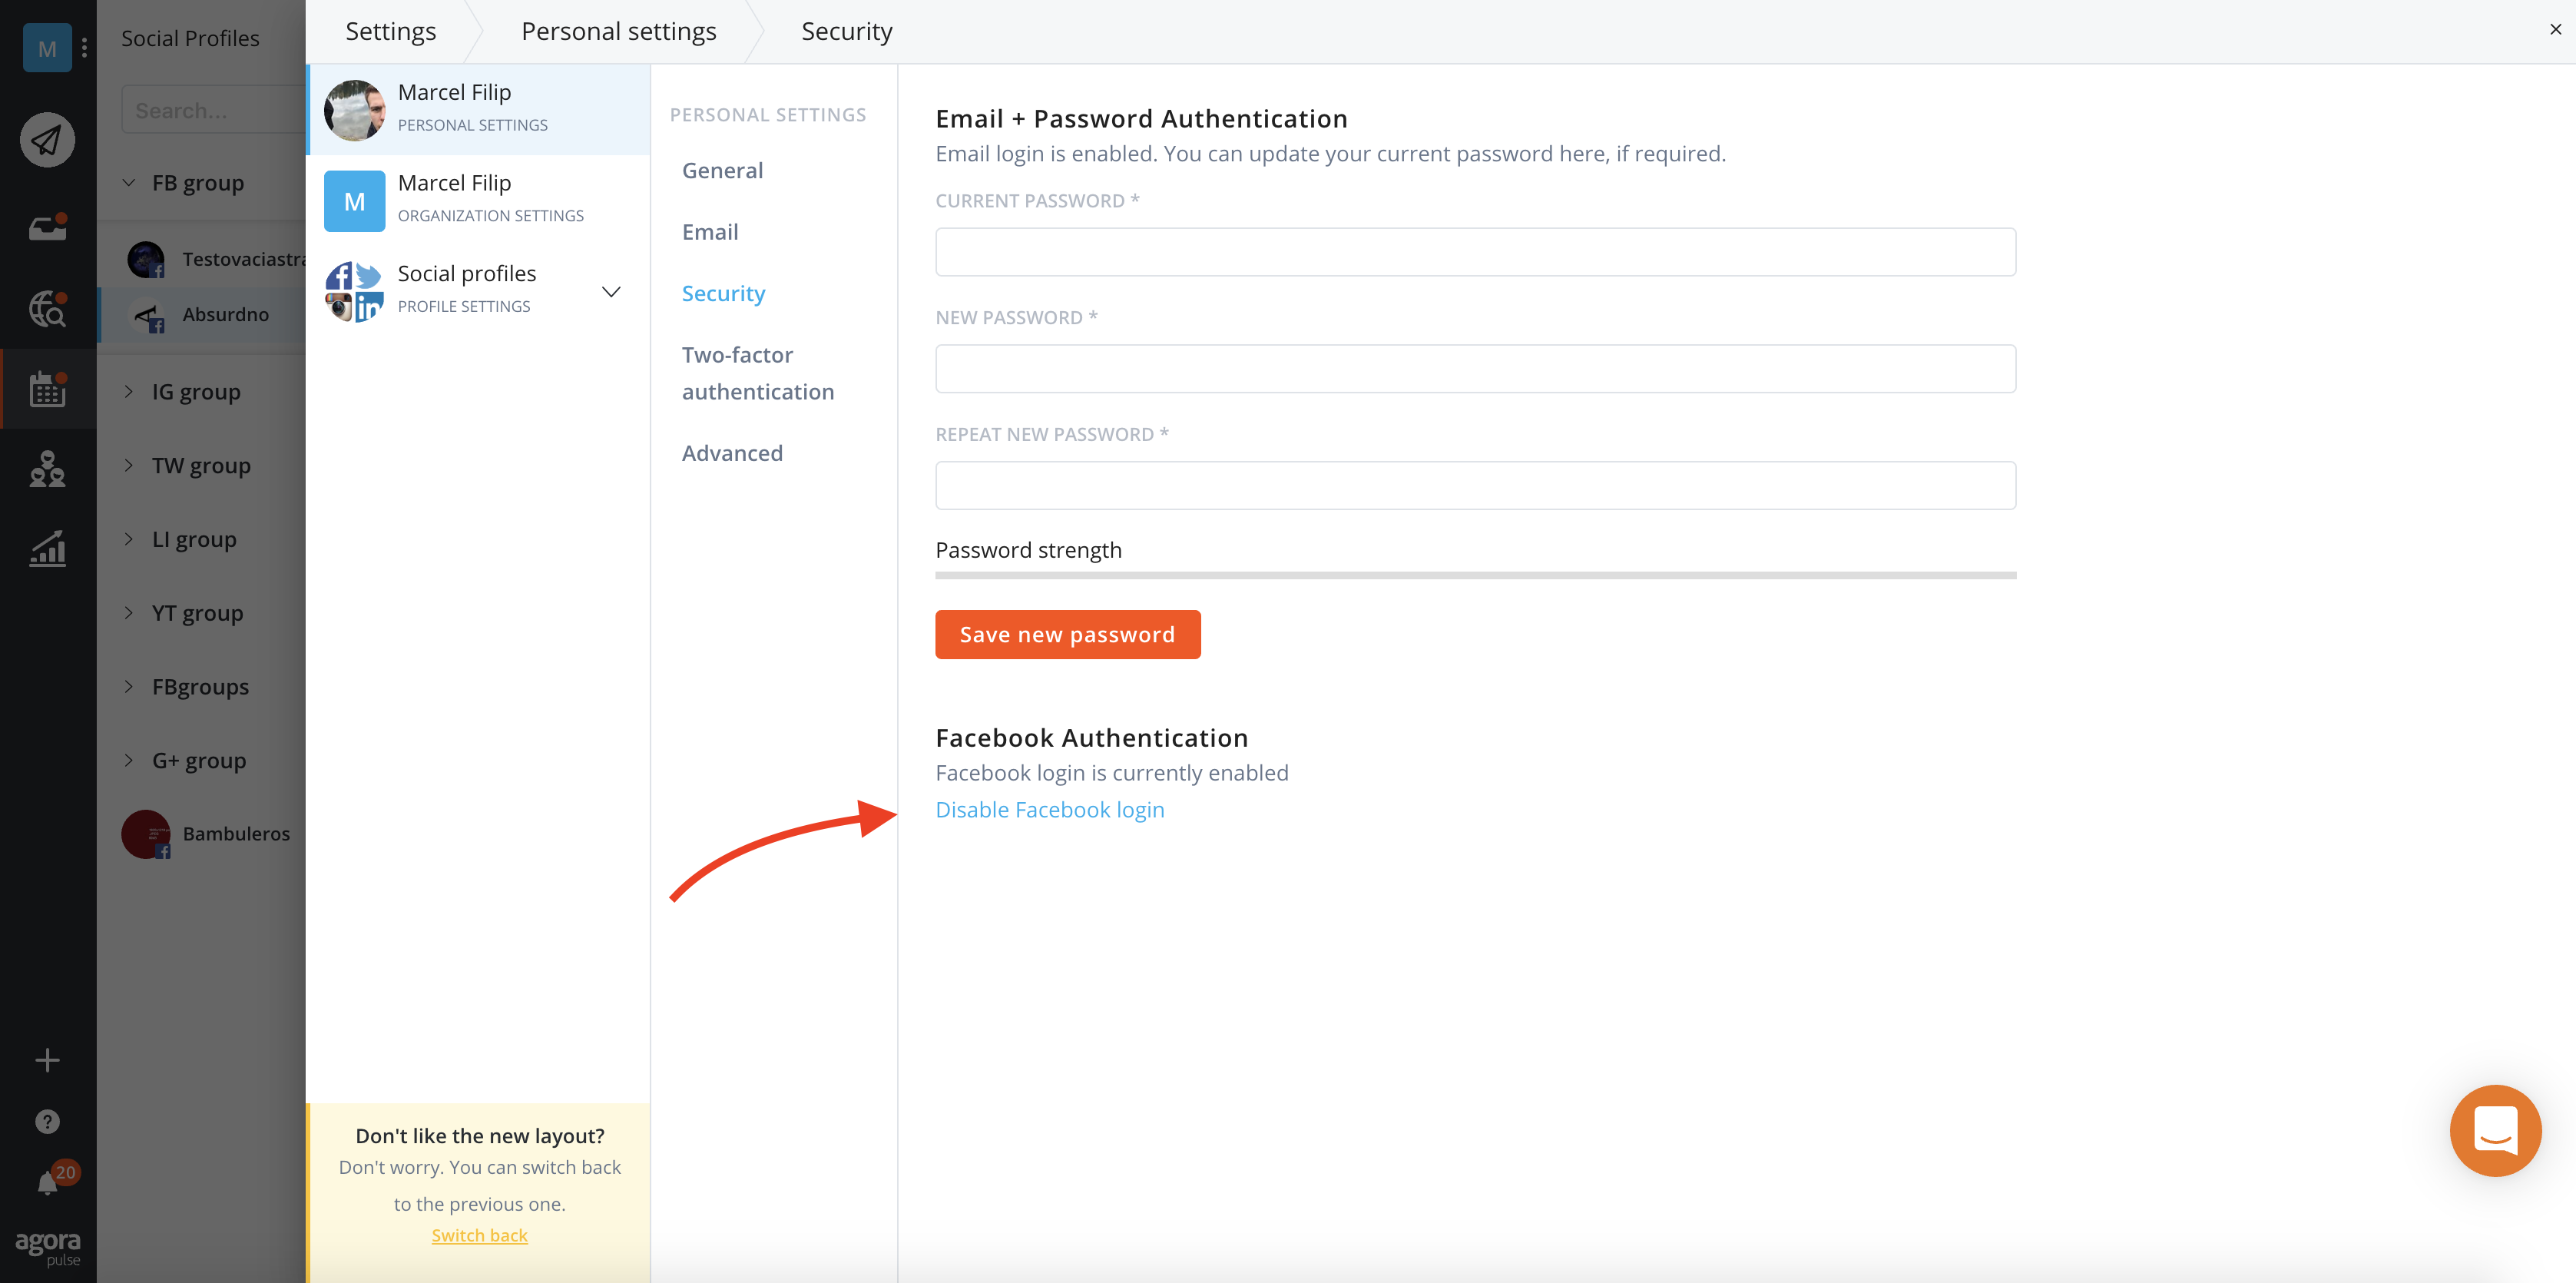Open the inbox tray icon in sidebar
2576x1283 pixels.
[x=47, y=228]
